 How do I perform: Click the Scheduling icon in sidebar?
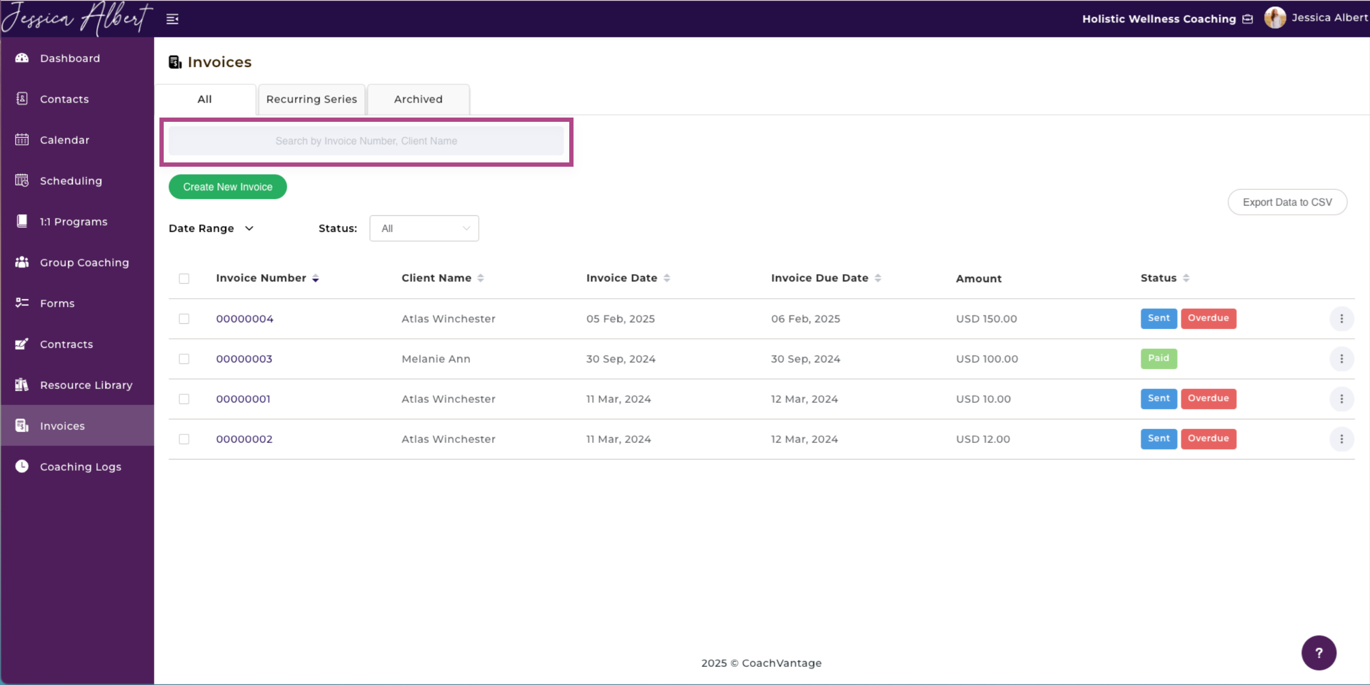[x=22, y=181]
